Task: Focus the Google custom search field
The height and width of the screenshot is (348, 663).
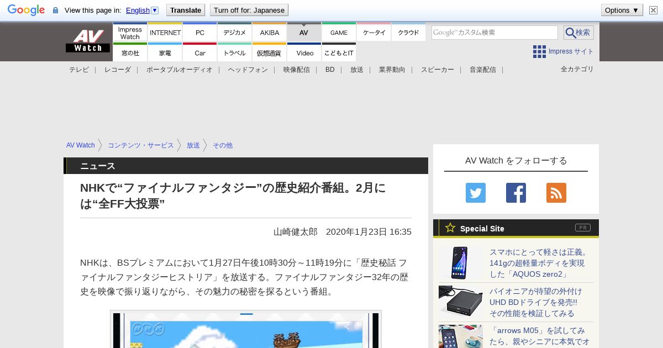Action: click(494, 33)
